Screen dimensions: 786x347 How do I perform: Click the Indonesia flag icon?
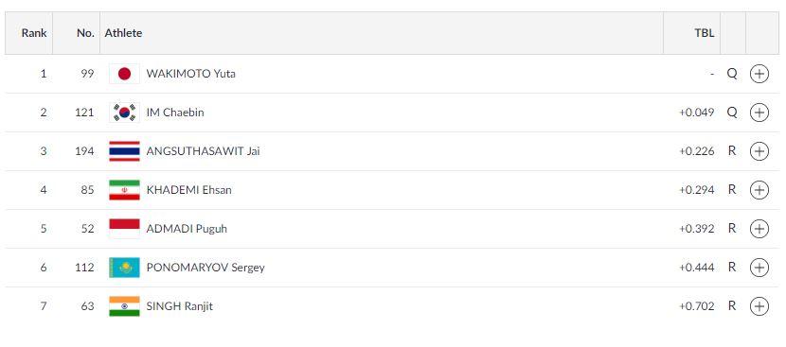point(124,228)
